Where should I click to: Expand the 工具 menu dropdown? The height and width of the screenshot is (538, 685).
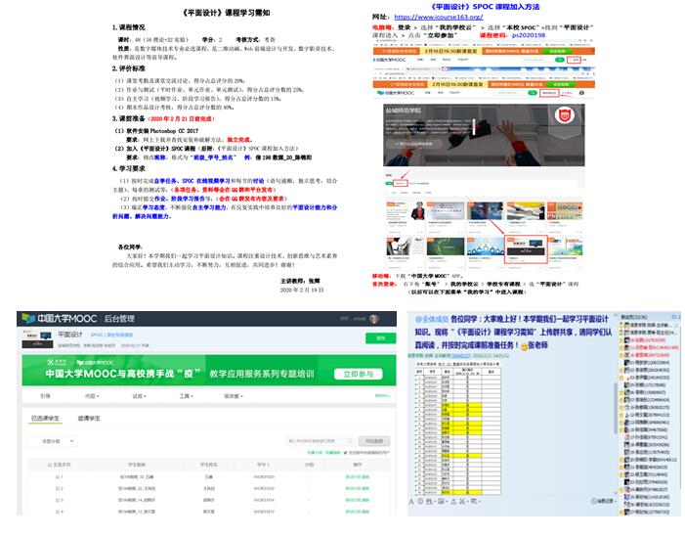coord(186,396)
